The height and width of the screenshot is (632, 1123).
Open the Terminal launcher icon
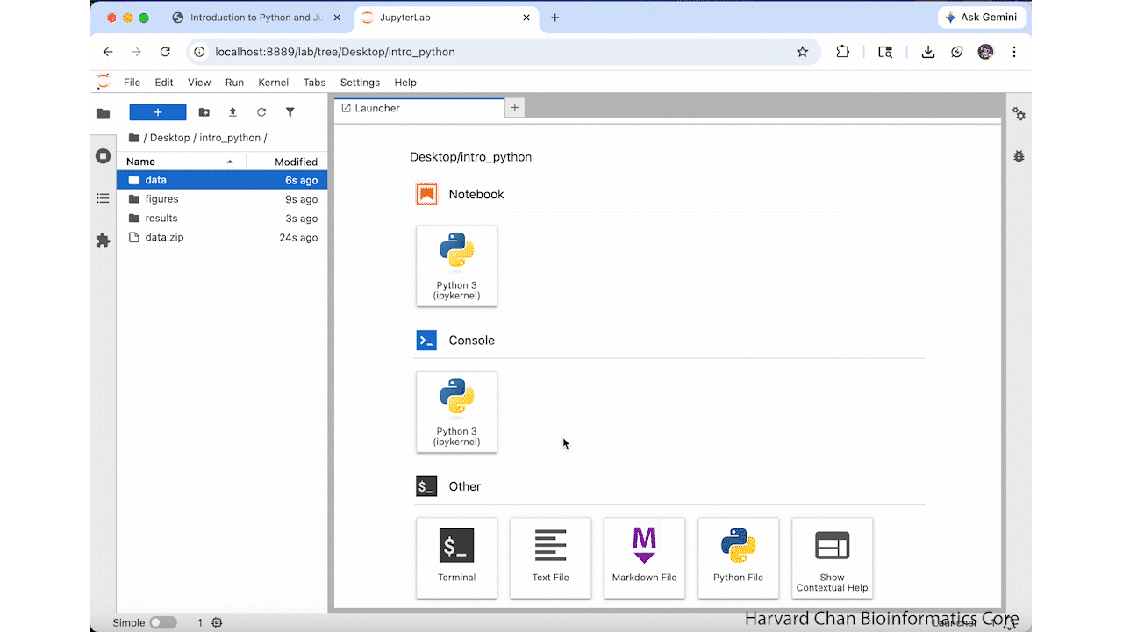[456, 557]
